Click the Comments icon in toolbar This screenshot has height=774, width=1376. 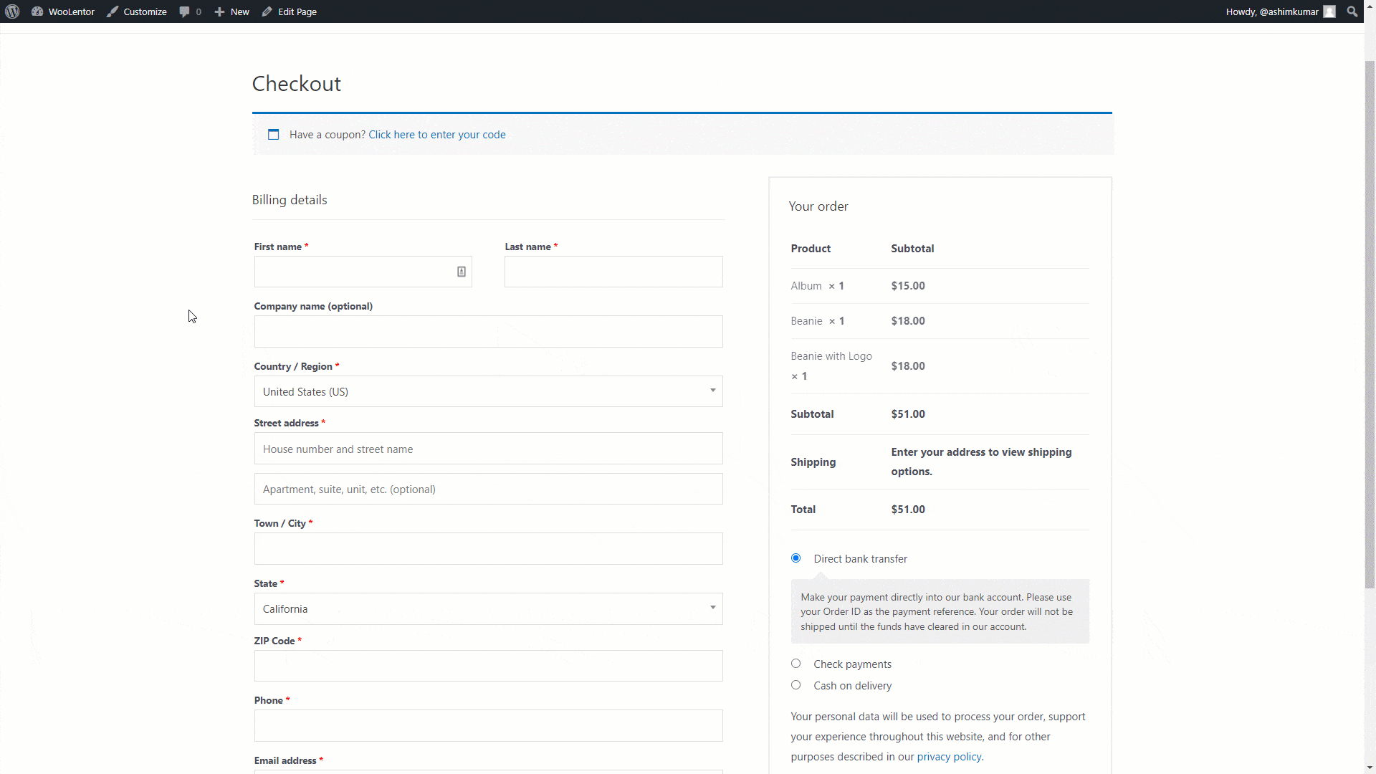click(x=189, y=11)
